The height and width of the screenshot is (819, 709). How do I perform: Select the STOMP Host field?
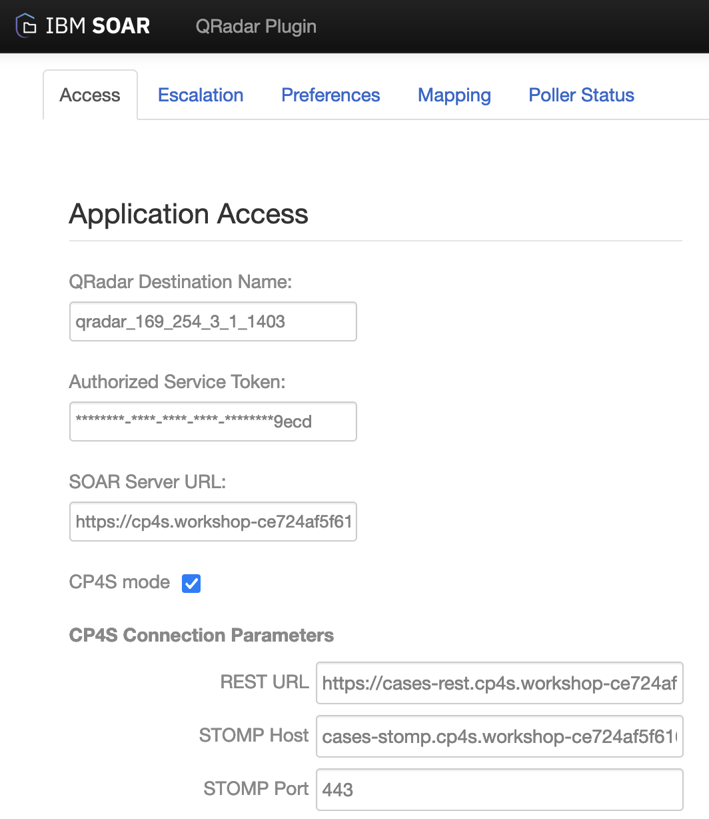tap(499, 736)
